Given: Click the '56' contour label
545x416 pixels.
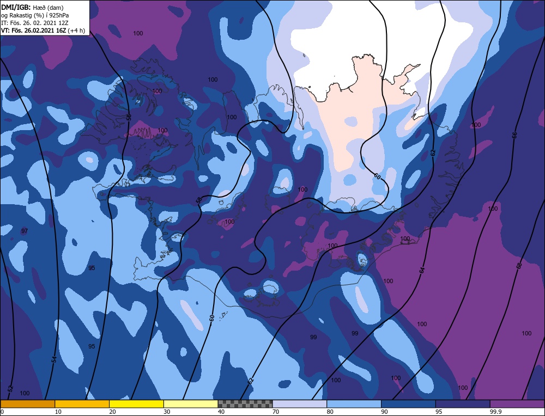Looking at the screenshot, I should click(129, 118).
